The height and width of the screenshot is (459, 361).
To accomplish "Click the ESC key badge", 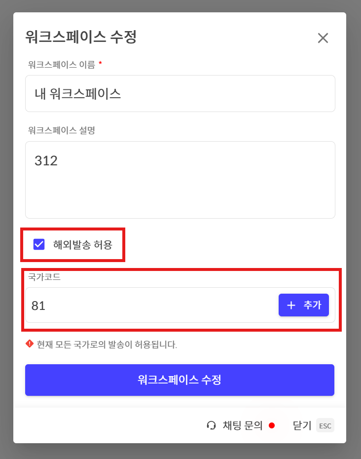I will point(325,425).
